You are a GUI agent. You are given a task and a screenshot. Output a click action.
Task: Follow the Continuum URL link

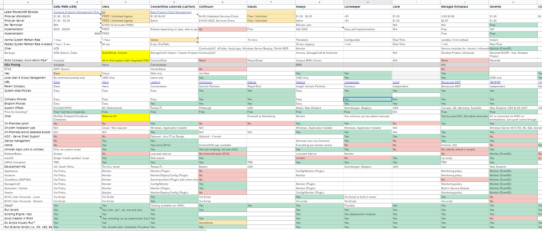(205, 82)
